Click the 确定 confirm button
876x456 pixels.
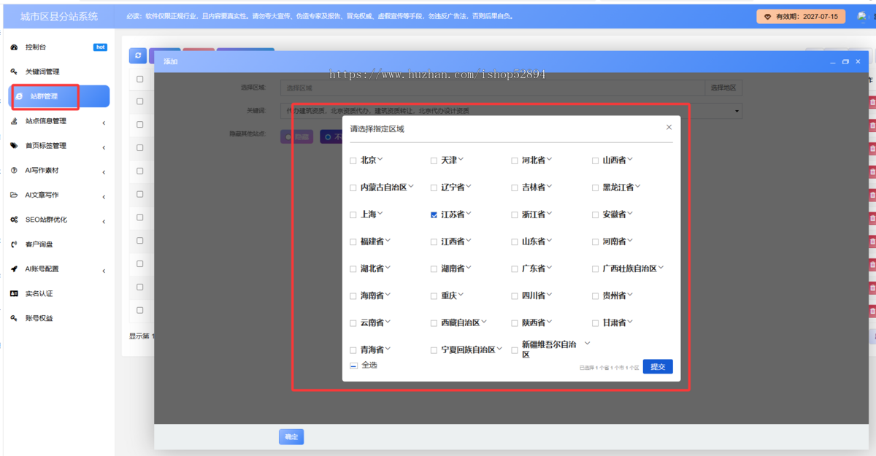coord(291,436)
